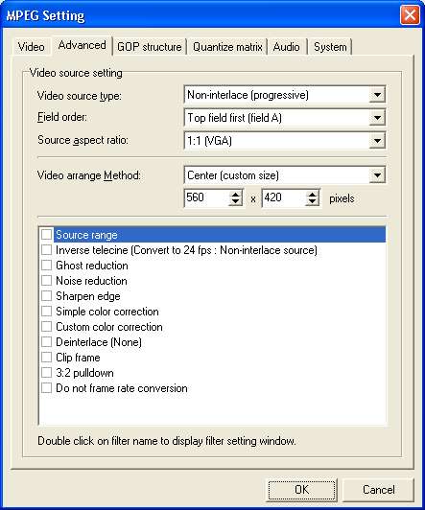Enable the Source range checkbox
425x510 pixels.
point(46,234)
